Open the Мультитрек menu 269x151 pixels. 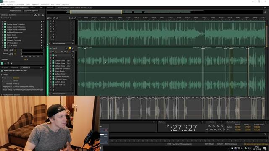(19, 5)
